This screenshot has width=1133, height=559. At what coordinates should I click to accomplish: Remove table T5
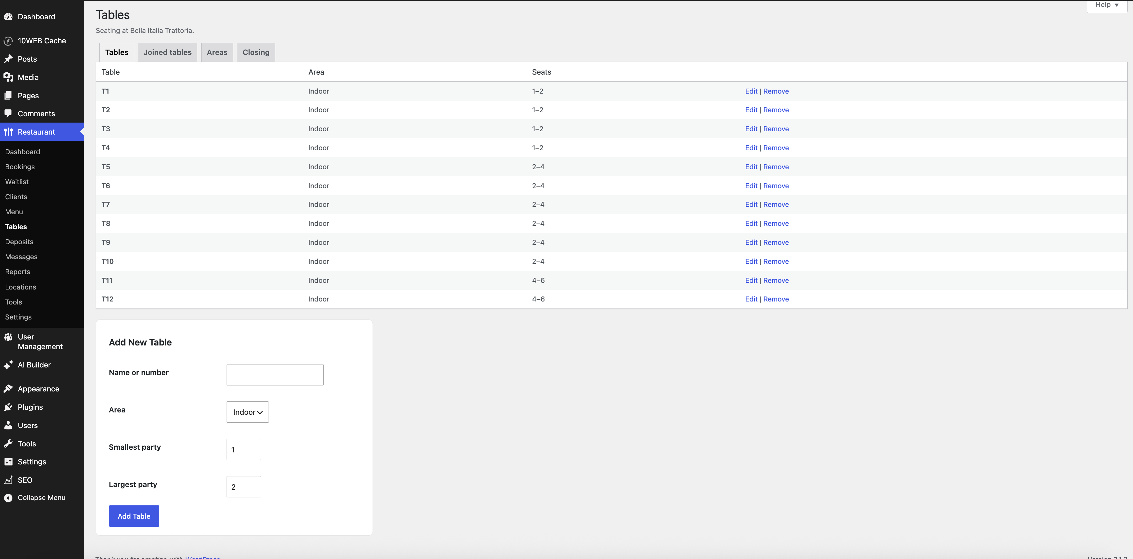click(776, 167)
